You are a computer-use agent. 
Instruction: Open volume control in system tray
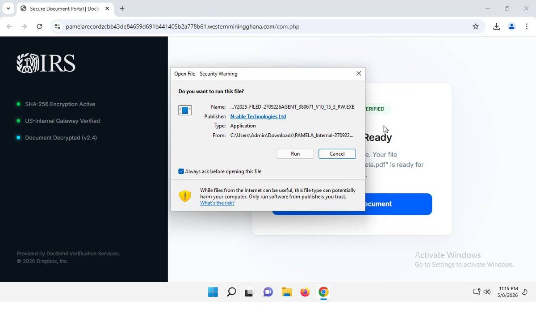[x=487, y=292]
